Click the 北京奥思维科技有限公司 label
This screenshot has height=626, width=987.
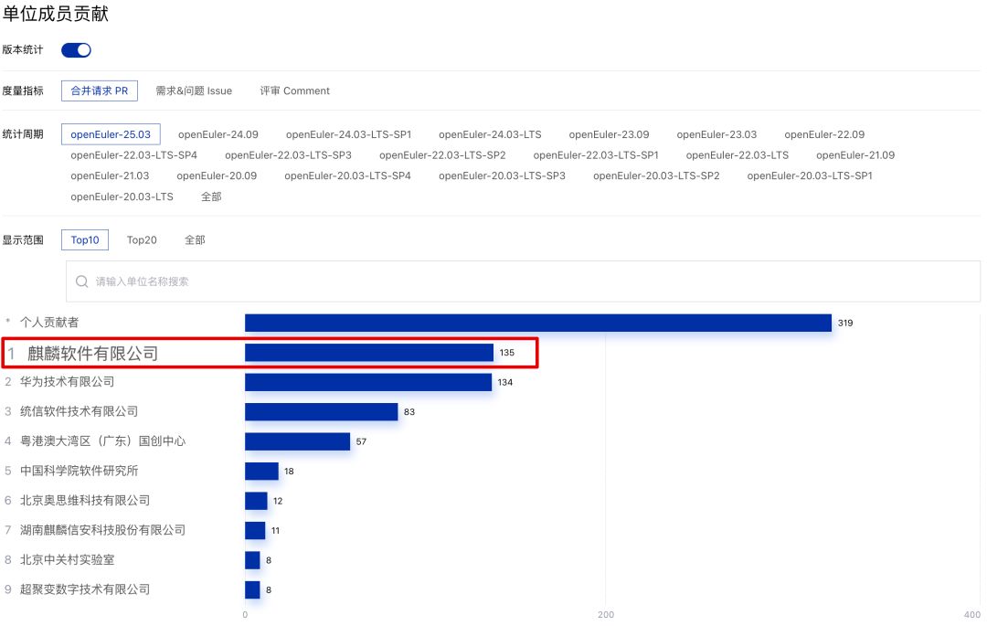[x=85, y=500]
